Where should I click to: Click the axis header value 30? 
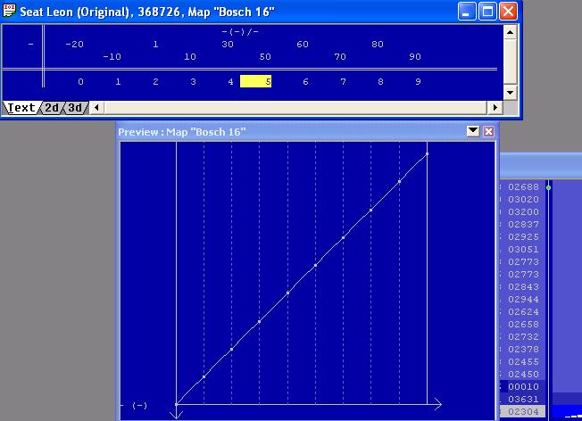(x=228, y=44)
